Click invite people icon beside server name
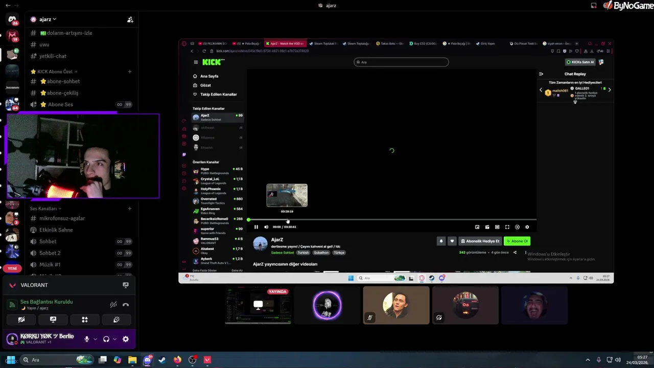Viewport: 654px width, 368px height. (130, 19)
